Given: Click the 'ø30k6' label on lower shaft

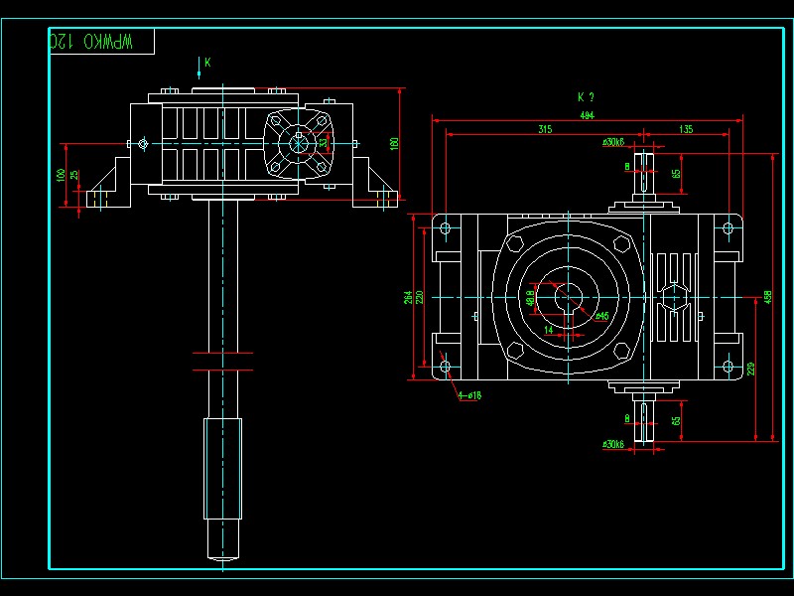Looking at the screenshot, I should [613, 444].
